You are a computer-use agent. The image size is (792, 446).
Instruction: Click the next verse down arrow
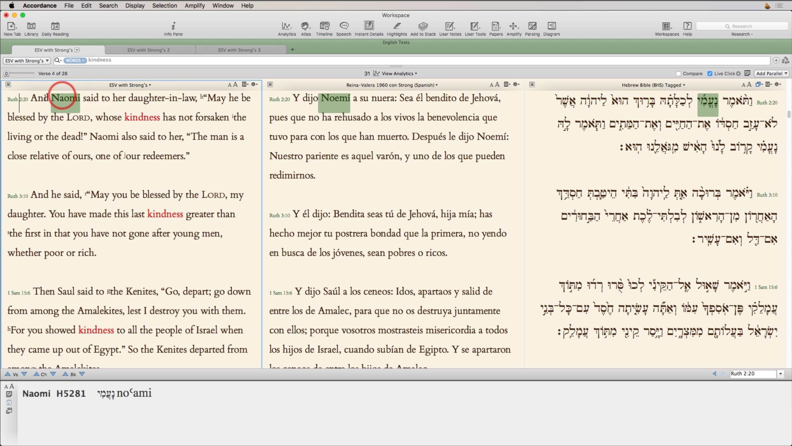[x=24, y=374]
